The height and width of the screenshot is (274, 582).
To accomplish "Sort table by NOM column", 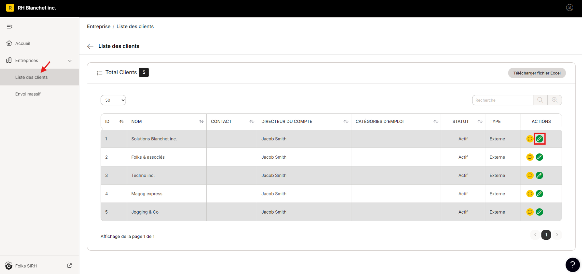I will (201, 122).
